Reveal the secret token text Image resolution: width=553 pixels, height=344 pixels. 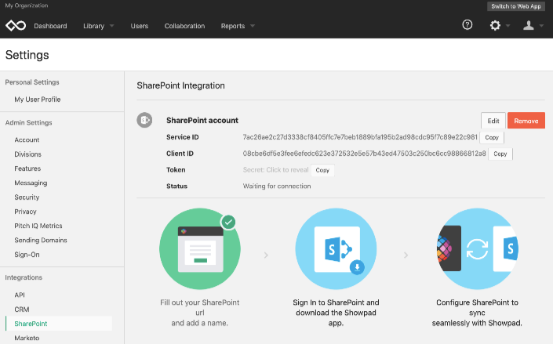(275, 170)
